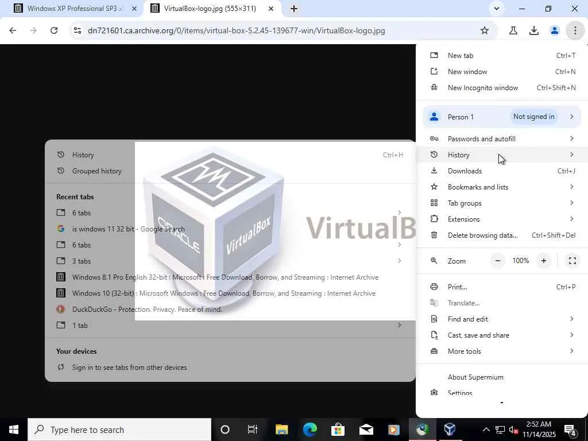Open File Explorer from the taskbar

point(281,430)
